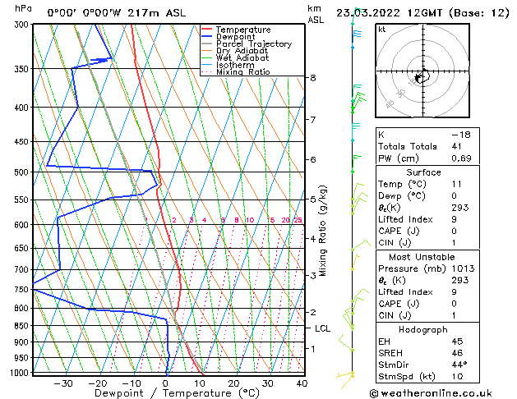Click the blue Dewpoint legend line sample
The width and height of the screenshot is (517, 399).
click(x=207, y=37)
